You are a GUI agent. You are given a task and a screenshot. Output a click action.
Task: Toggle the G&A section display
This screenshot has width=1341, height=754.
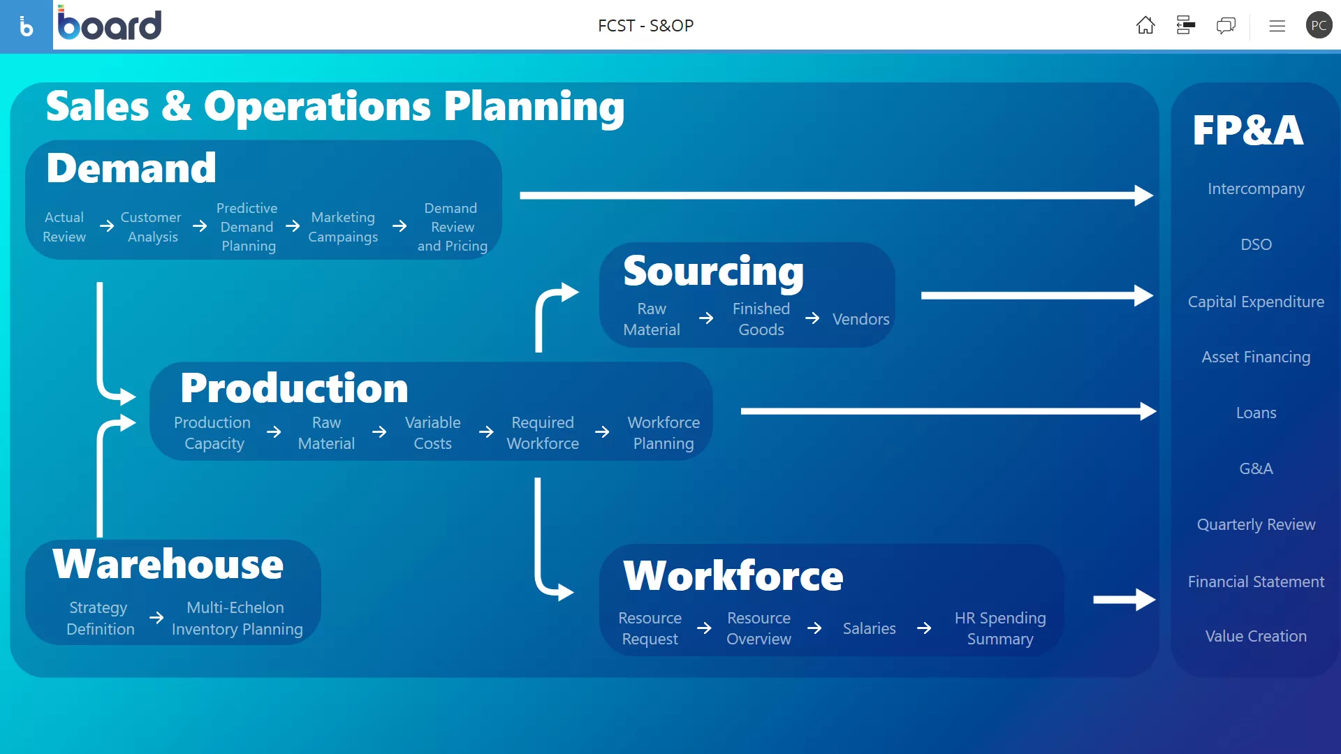pos(1256,468)
